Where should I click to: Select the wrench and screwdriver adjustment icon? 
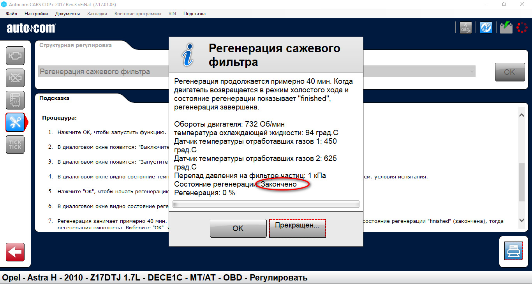tap(15, 122)
